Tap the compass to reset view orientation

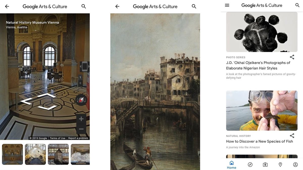click(x=81, y=100)
